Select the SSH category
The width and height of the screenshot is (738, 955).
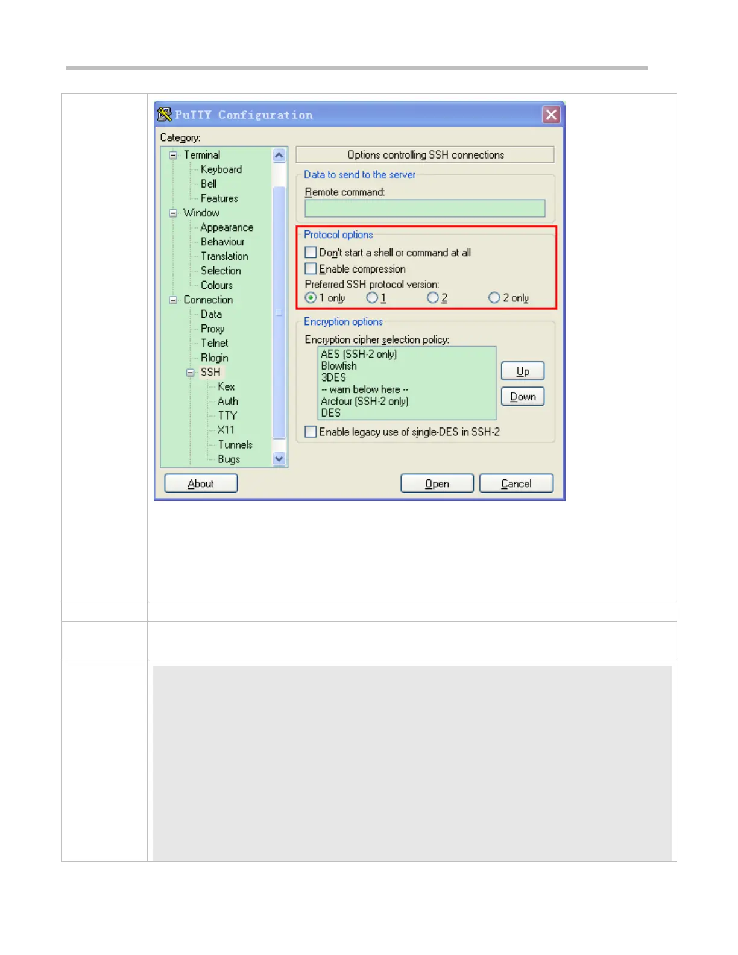pos(210,372)
